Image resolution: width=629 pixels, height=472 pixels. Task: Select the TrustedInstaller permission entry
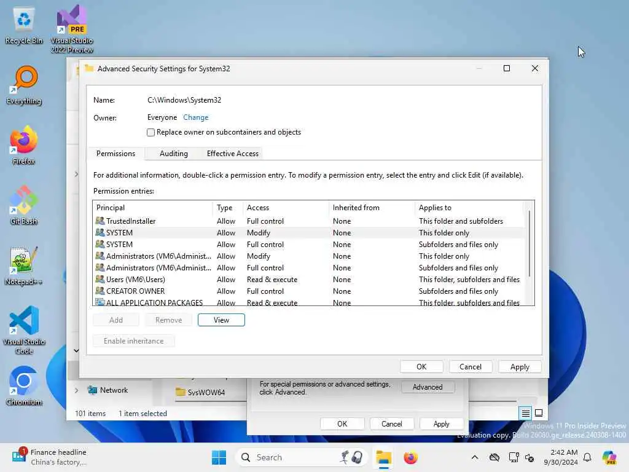tap(309, 221)
